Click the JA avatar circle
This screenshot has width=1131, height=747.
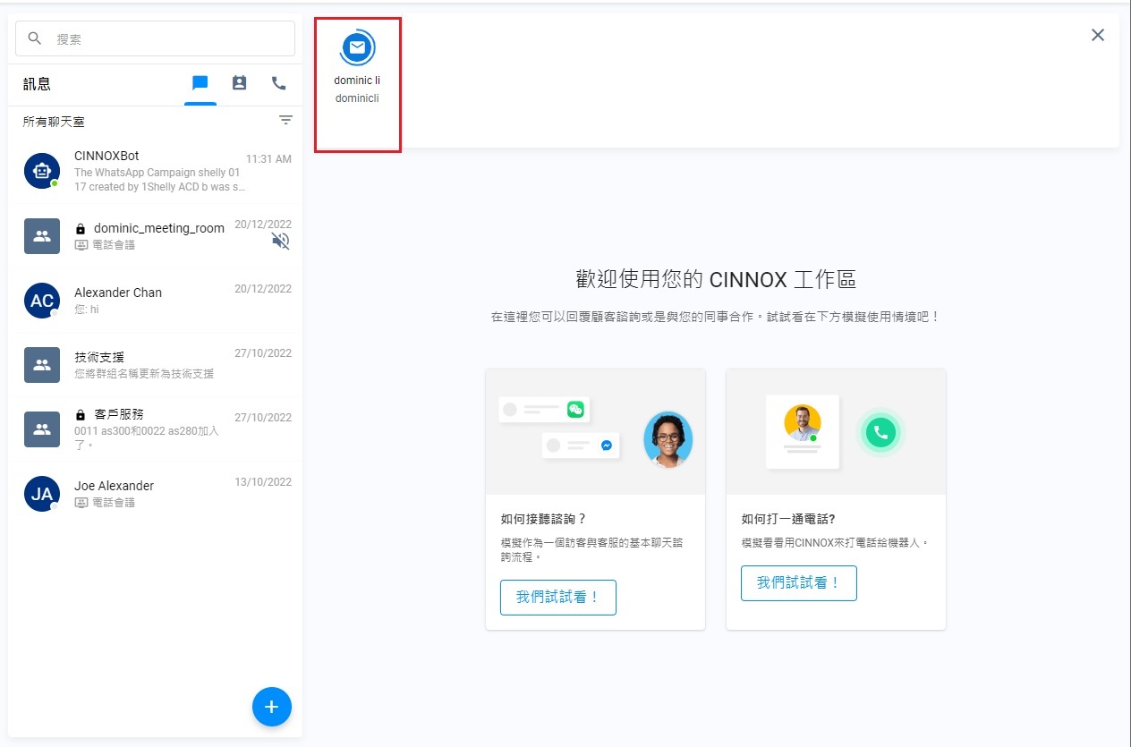tap(41, 494)
